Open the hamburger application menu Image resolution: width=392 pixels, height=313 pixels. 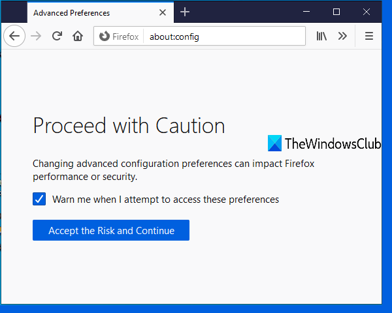tap(369, 37)
